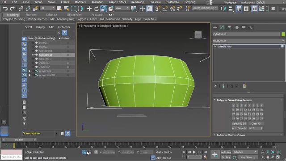This screenshot has height=161, width=286.
Task: Click the Undo arrow icon
Action: click(5, 8)
